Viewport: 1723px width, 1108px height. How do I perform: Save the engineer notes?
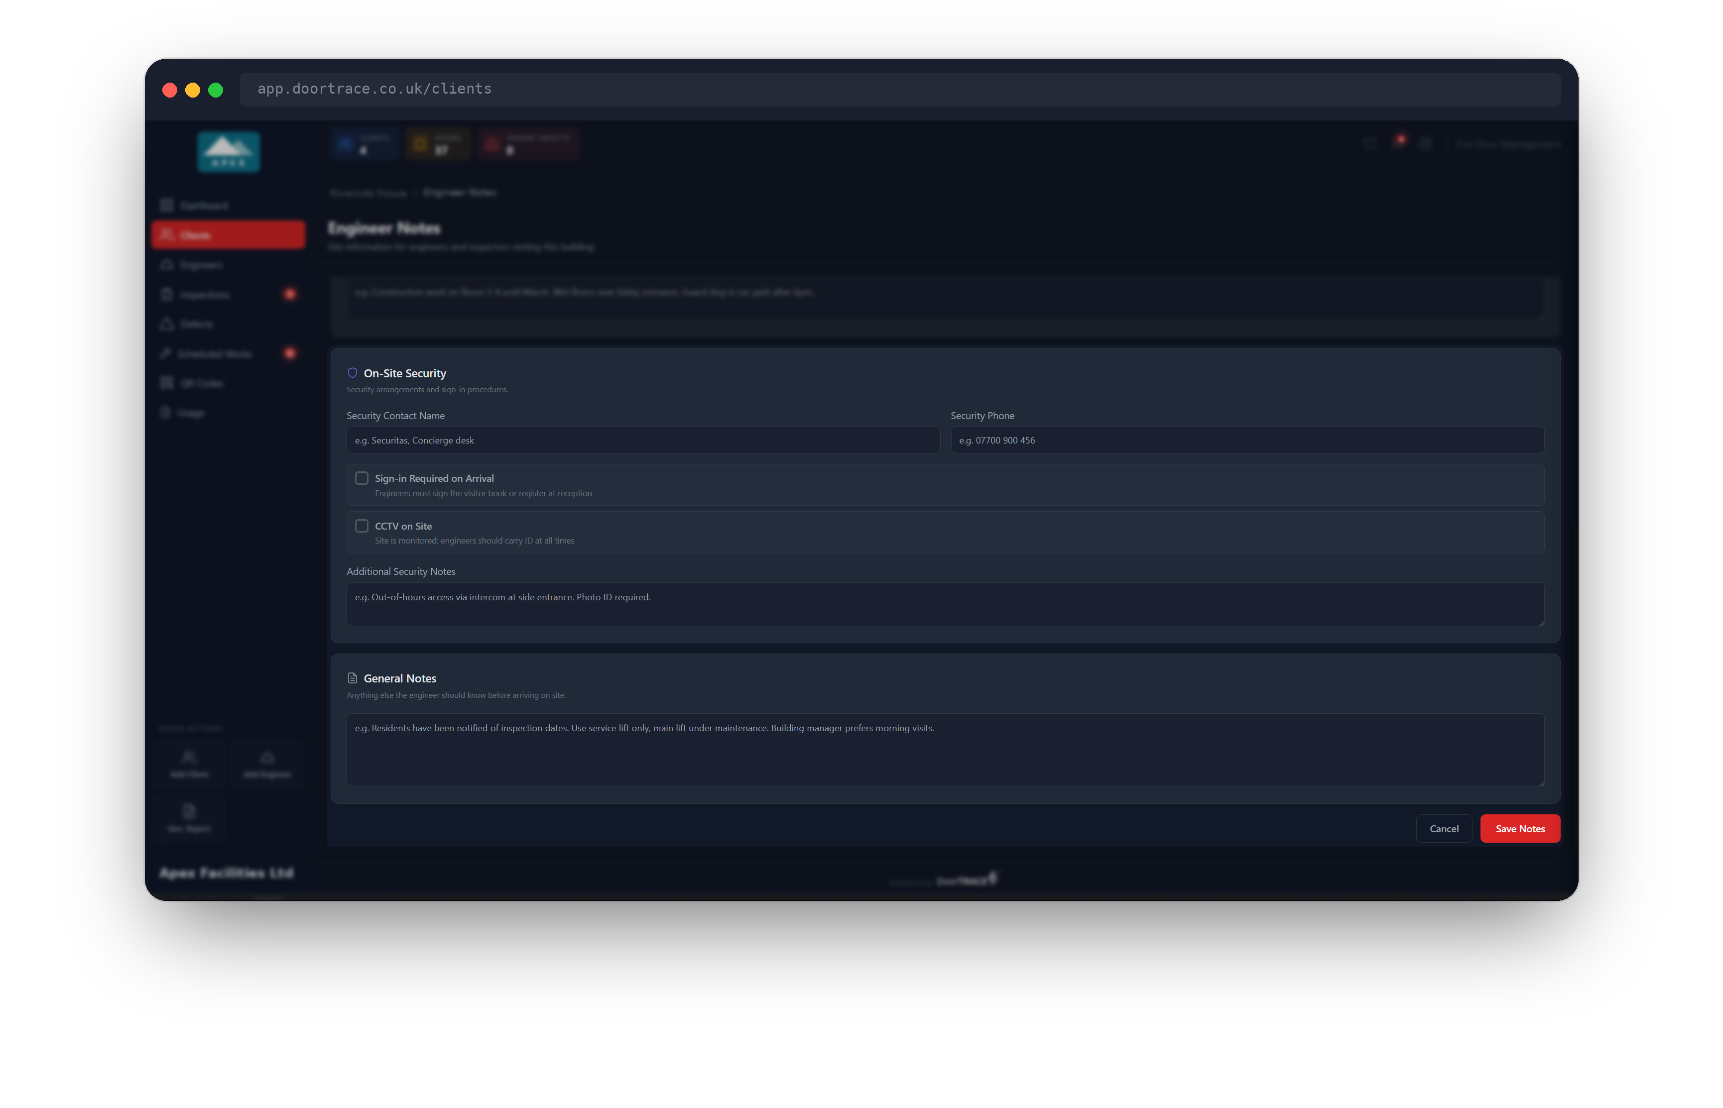(1519, 828)
